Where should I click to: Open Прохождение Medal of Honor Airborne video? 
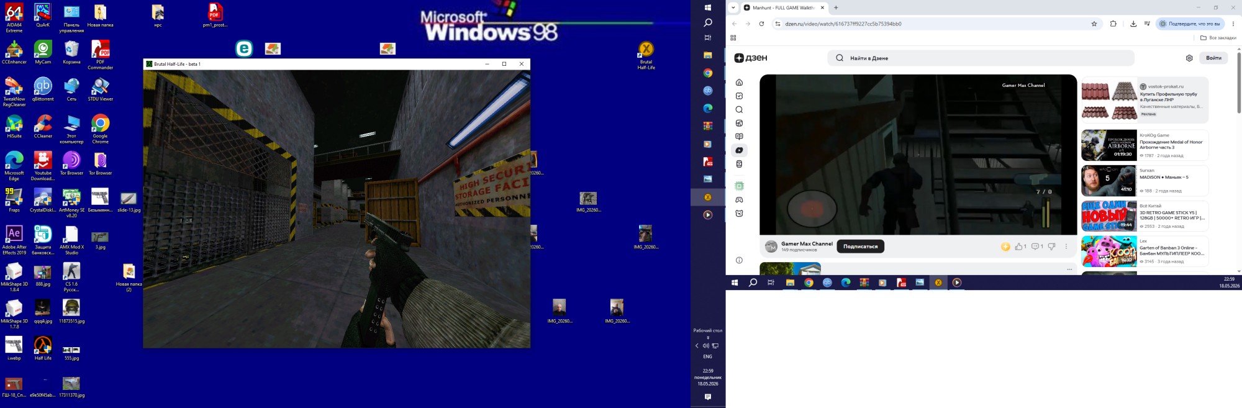coord(1145,145)
